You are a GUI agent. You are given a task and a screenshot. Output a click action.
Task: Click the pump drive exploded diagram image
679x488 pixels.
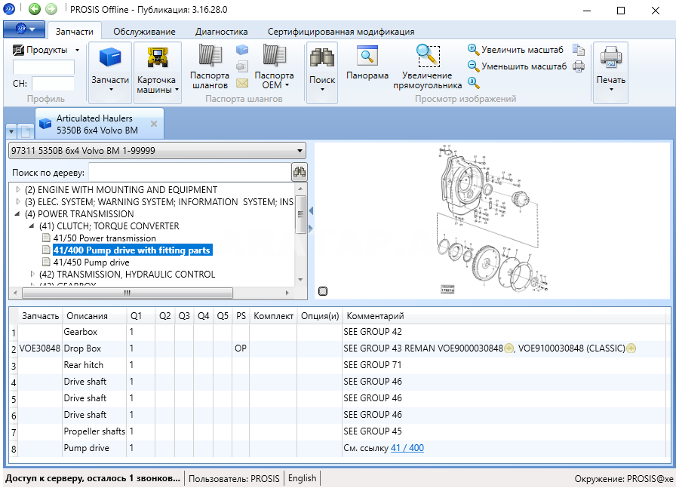pyautogui.click(x=493, y=220)
